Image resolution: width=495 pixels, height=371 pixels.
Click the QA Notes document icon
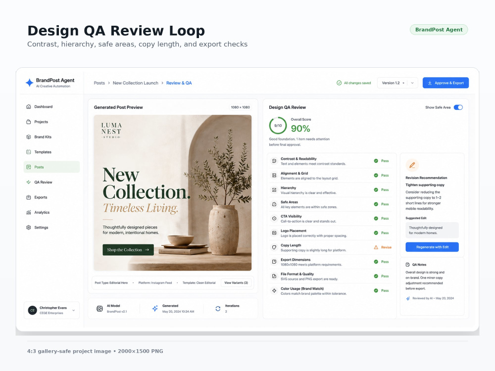point(407,265)
